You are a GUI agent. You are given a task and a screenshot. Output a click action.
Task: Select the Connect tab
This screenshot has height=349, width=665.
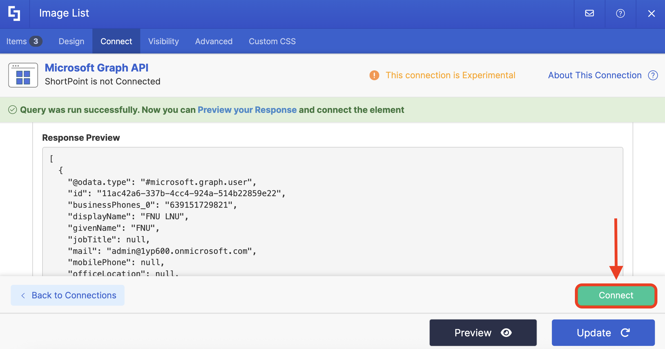coord(116,41)
